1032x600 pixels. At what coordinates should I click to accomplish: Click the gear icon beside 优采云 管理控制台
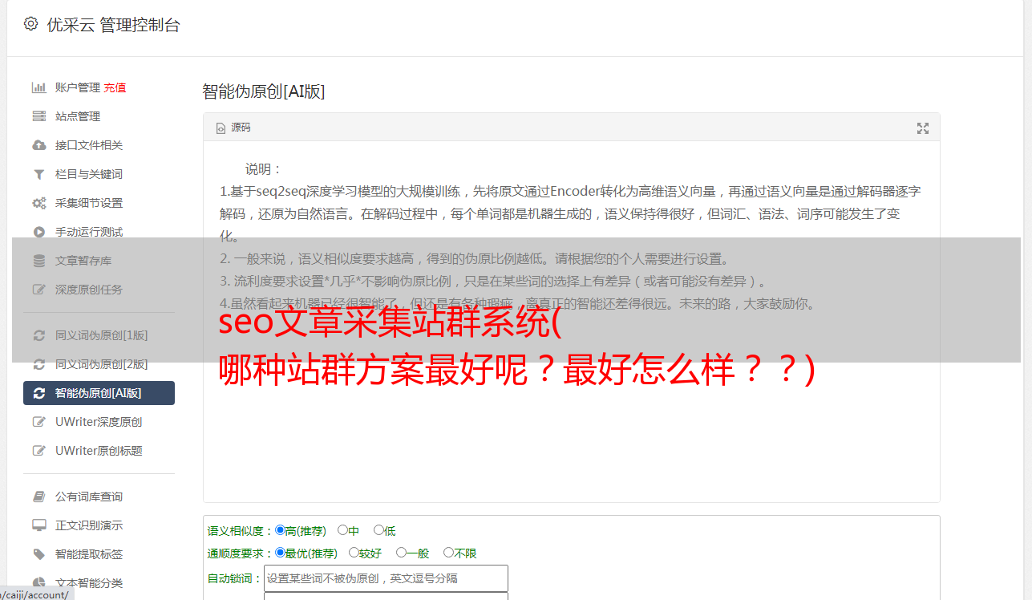pyautogui.click(x=30, y=24)
